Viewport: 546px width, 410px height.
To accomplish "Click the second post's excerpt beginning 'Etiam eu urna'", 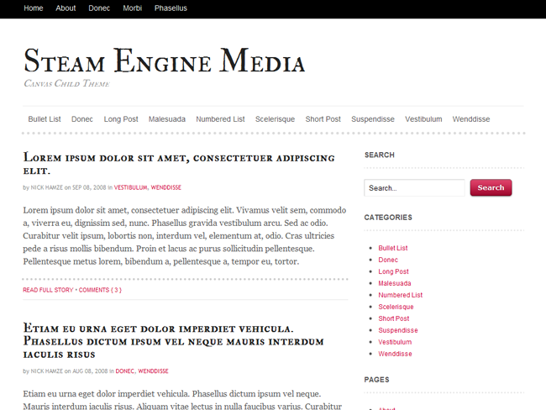I will point(182,400).
